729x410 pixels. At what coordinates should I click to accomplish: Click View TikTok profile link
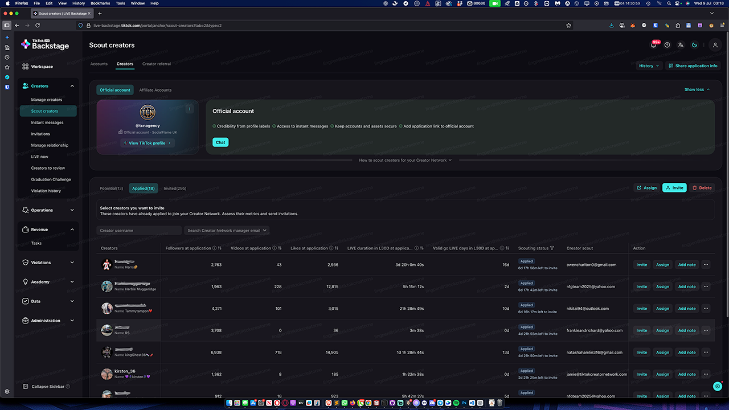[x=148, y=143]
